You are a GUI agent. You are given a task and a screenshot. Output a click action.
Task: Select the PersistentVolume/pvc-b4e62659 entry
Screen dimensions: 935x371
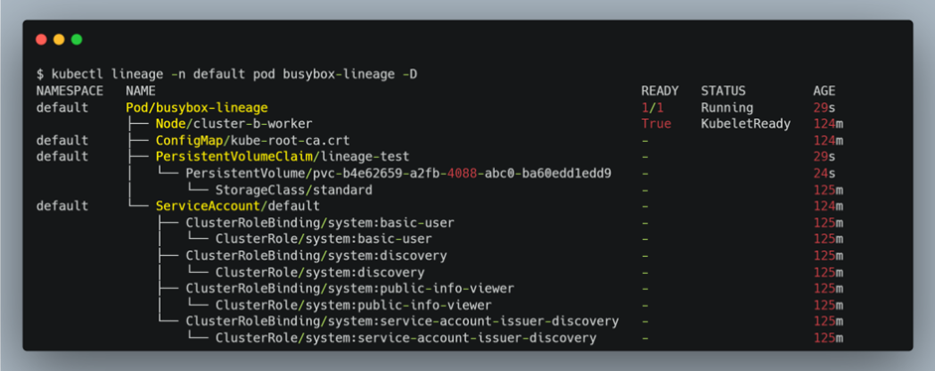click(x=398, y=174)
